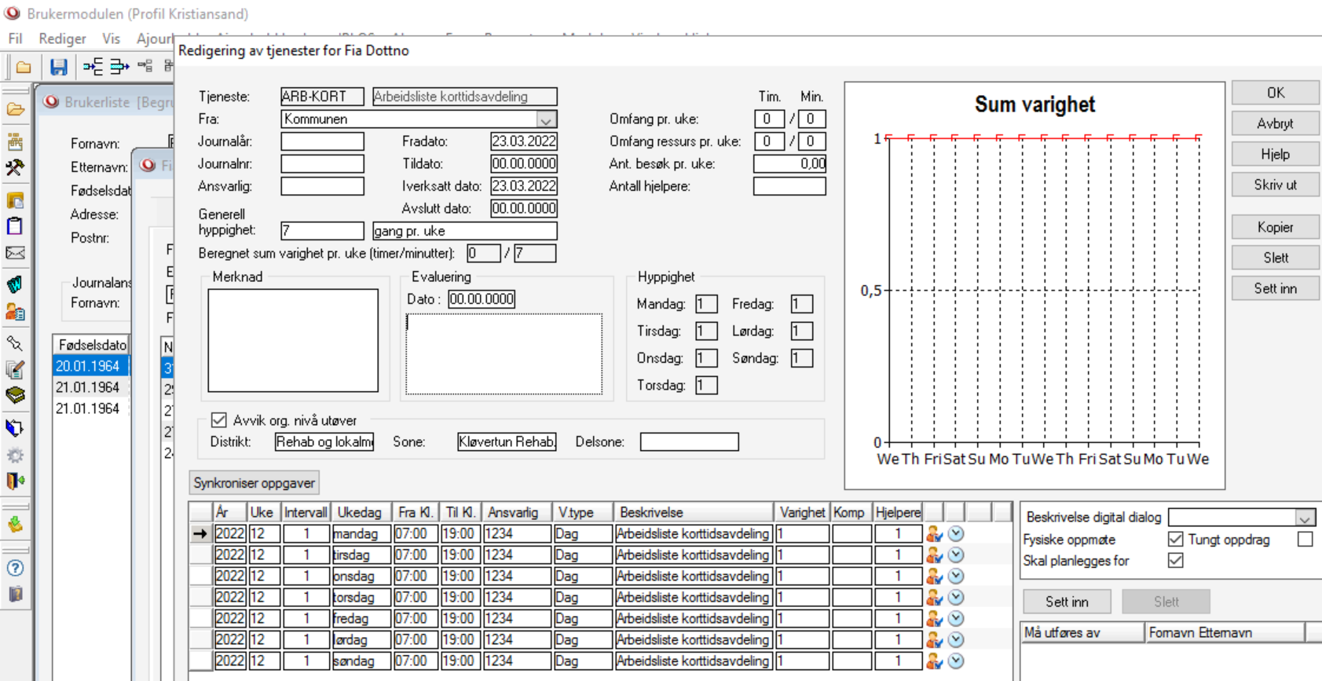Expand the Beskrivelse digital dialog dropdown
1322x681 pixels.
(1305, 518)
